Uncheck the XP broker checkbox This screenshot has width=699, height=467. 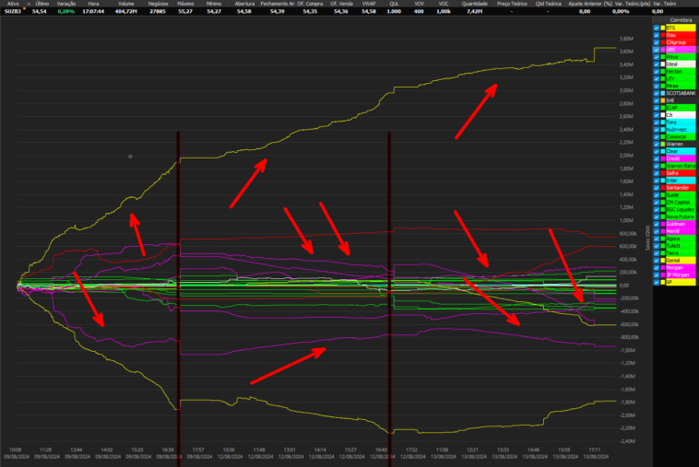658,281
